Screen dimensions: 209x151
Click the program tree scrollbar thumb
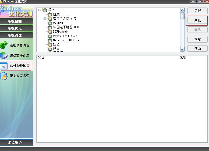click(x=182, y=16)
